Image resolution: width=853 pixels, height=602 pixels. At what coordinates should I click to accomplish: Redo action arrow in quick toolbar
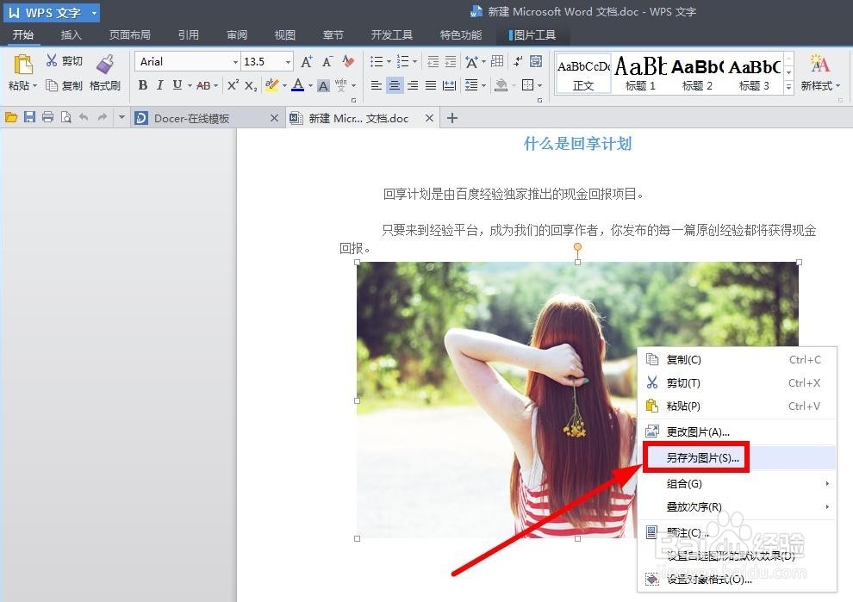(103, 117)
